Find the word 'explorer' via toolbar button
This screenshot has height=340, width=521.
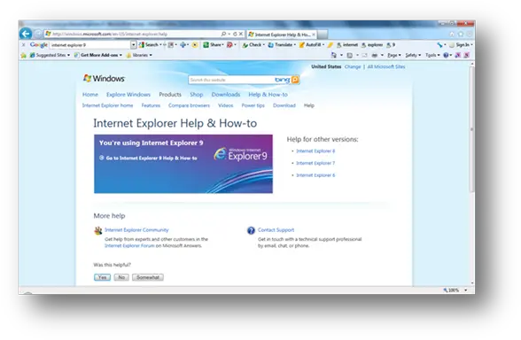pyautogui.click(x=372, y=45)
